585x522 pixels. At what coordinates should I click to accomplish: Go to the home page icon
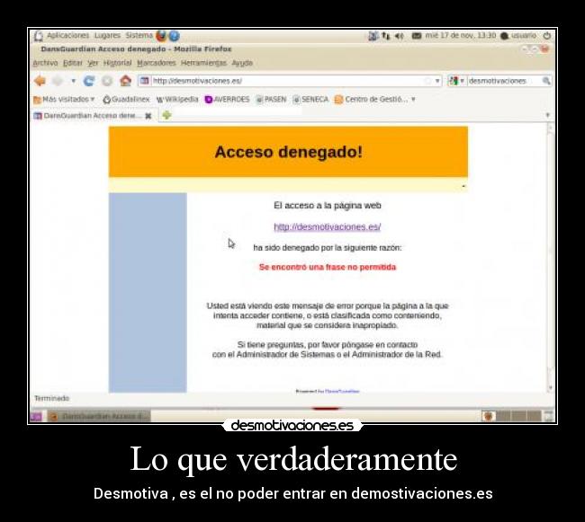coord(126,81)
